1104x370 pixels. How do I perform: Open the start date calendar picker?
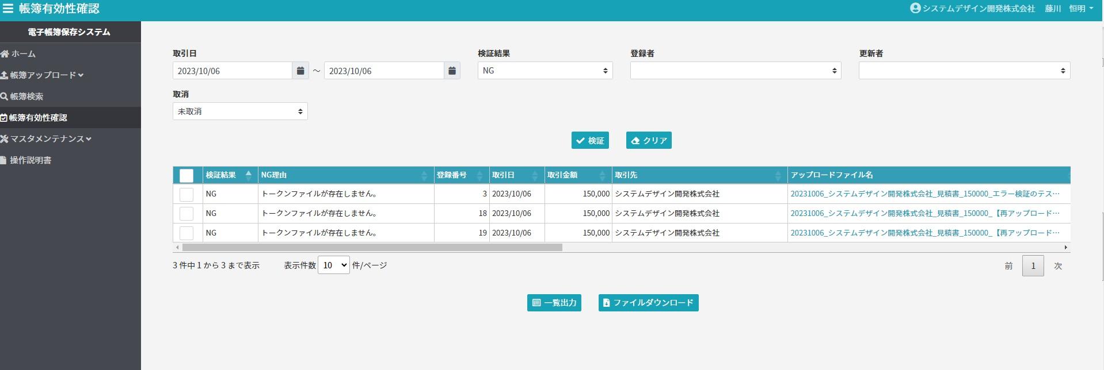pos(300,71)
